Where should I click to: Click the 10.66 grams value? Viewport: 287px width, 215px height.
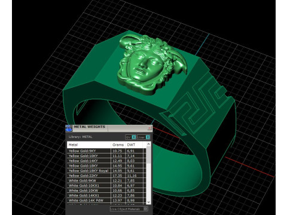click(117, 191)
